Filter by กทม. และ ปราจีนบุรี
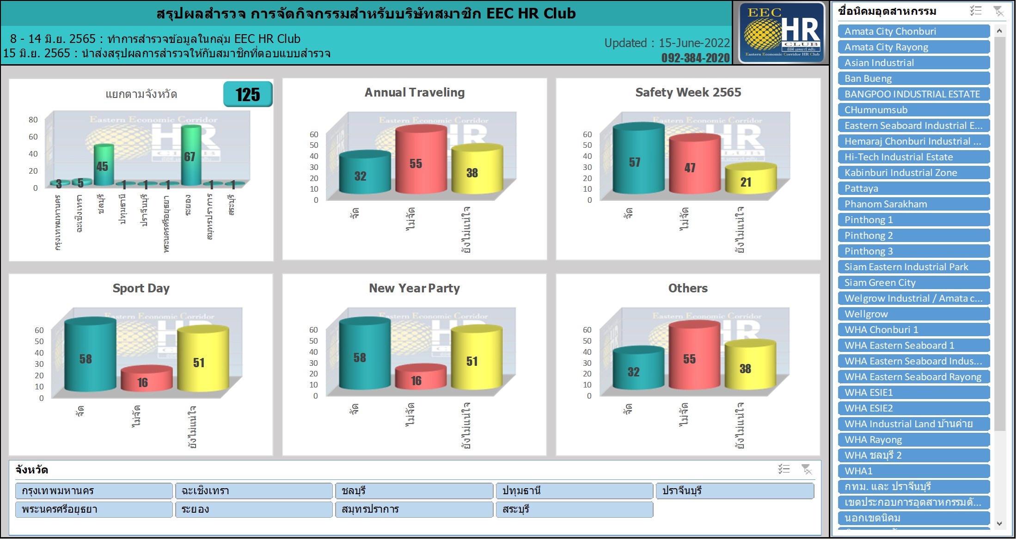1016x539 pixels. [914, 487]
